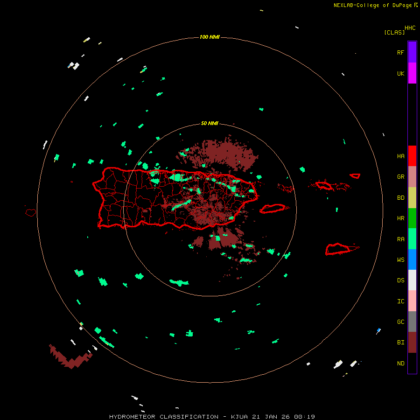Select the GR legend color block
420x420 pixels.
[x=412, y=177]
